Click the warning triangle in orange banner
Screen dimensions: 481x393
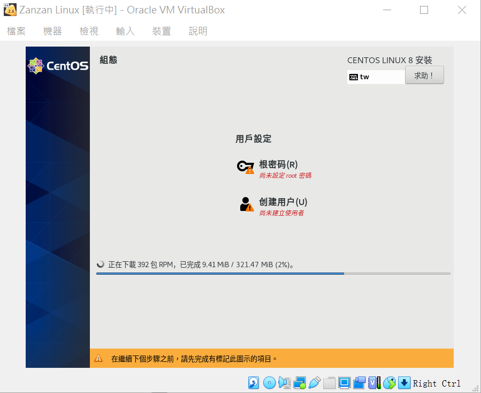pos(98,358)
